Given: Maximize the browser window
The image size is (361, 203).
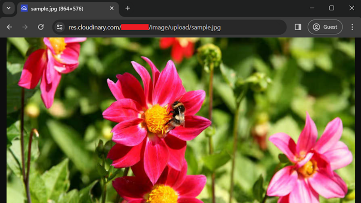Looking at the screenshot, I should 332,8.
